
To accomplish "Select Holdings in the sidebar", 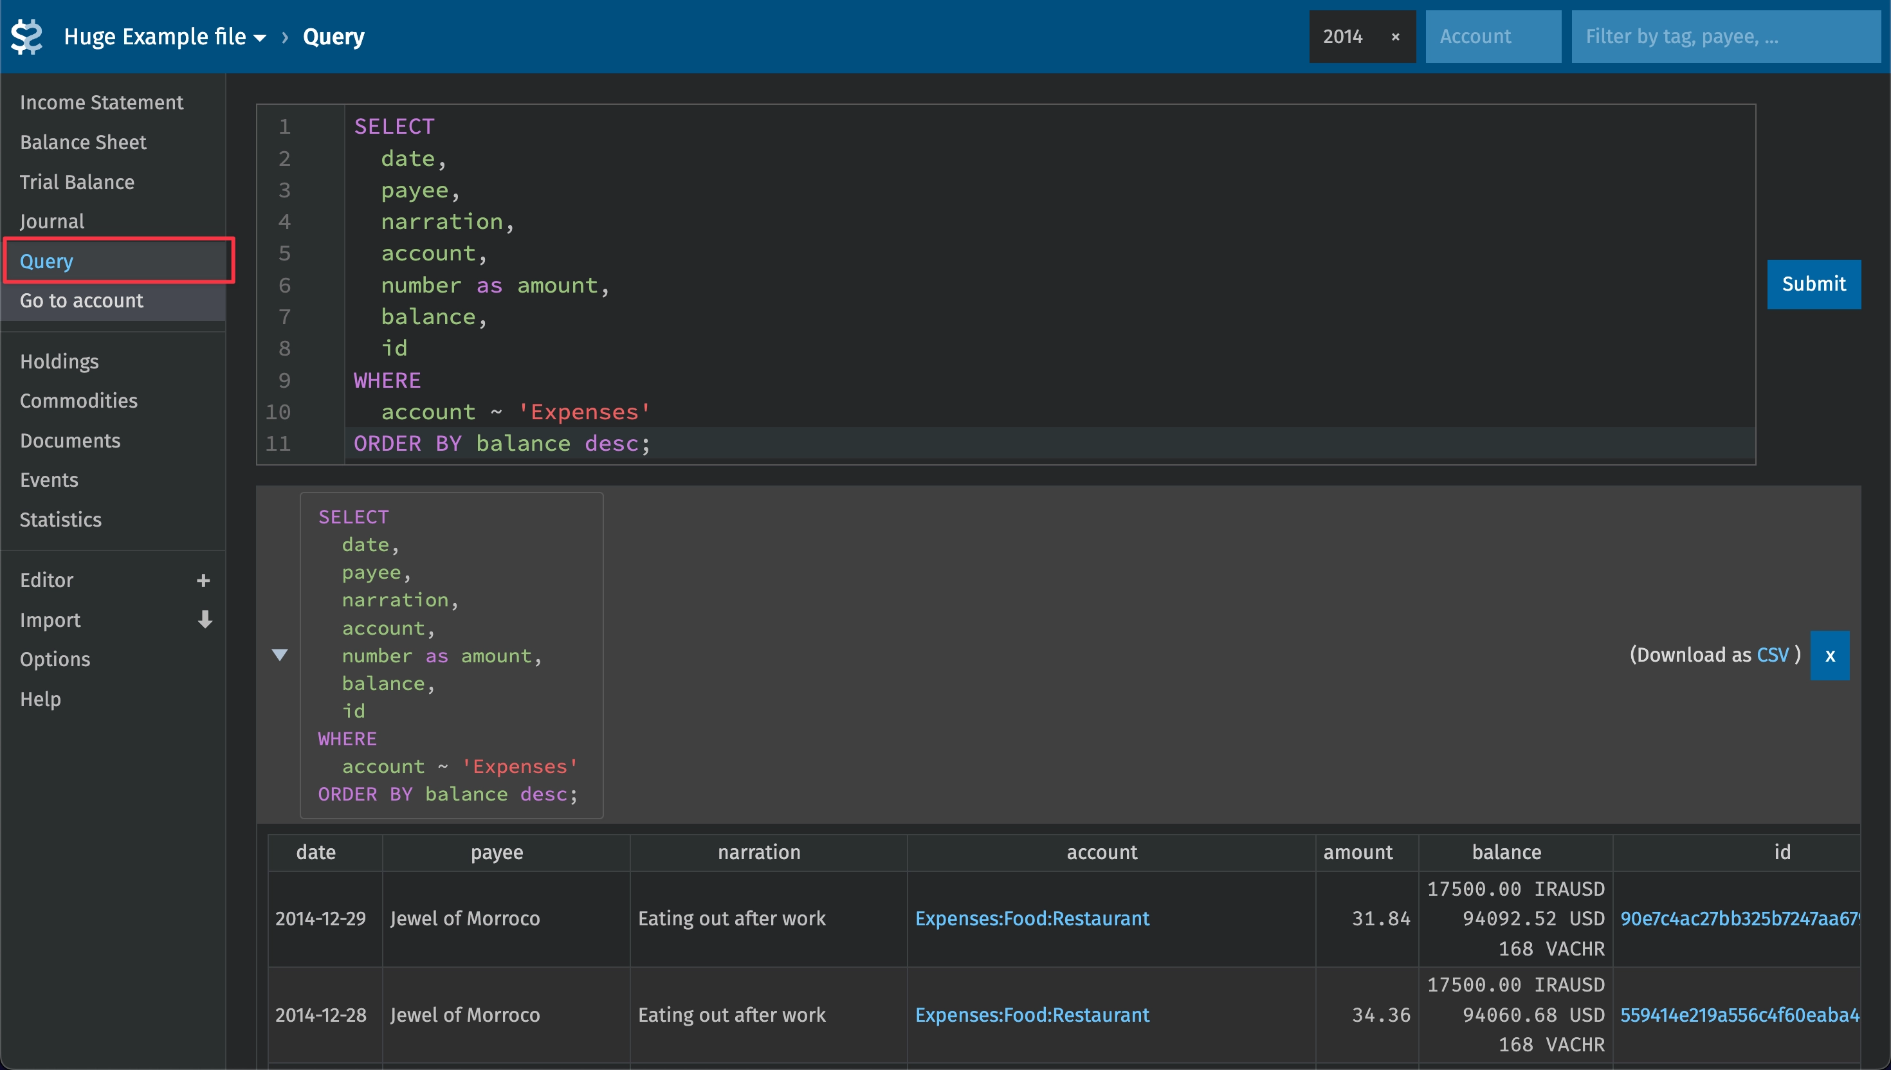I will (x=59, y=361).
